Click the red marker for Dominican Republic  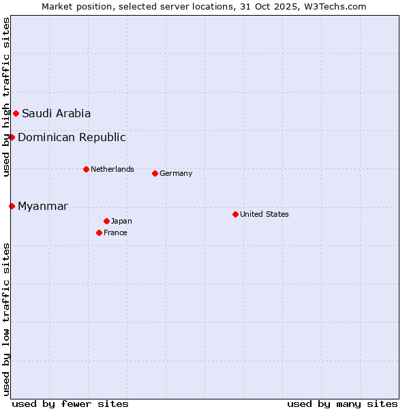[12, 137]
